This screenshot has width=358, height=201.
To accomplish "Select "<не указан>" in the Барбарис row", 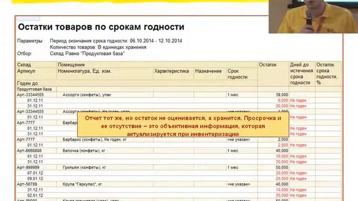I will pyautogui.click(x=239, y=140).
